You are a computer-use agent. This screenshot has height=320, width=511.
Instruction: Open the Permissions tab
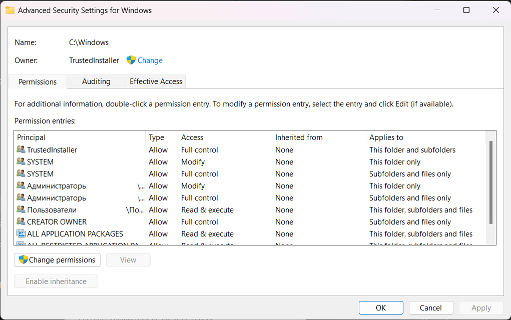pyautogui.click(x=38, y=81)
